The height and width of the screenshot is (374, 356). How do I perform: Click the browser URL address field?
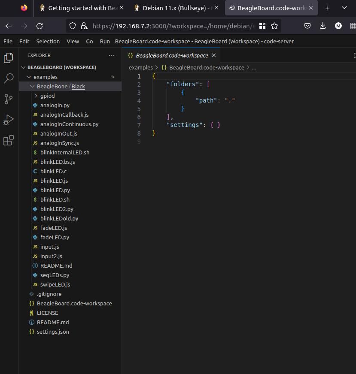pos(173,26)
